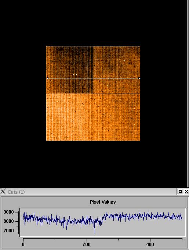Click the dark upper-left quadrant of the image
Image resolution: width=189 pixels, height=250 pixels.
(70, 70)
